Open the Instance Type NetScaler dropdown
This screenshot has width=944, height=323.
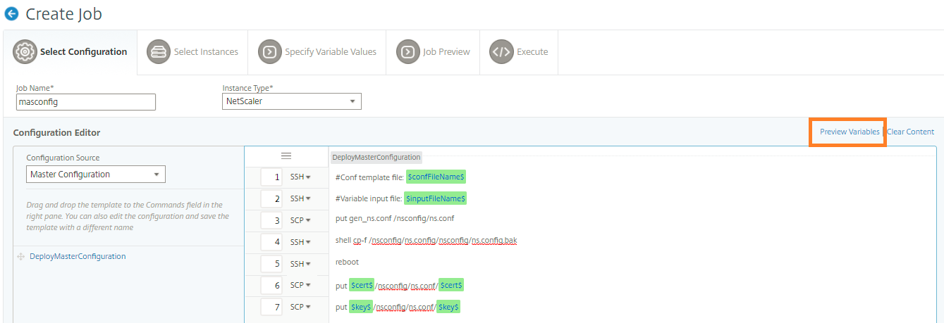click(x=292, y=101)
